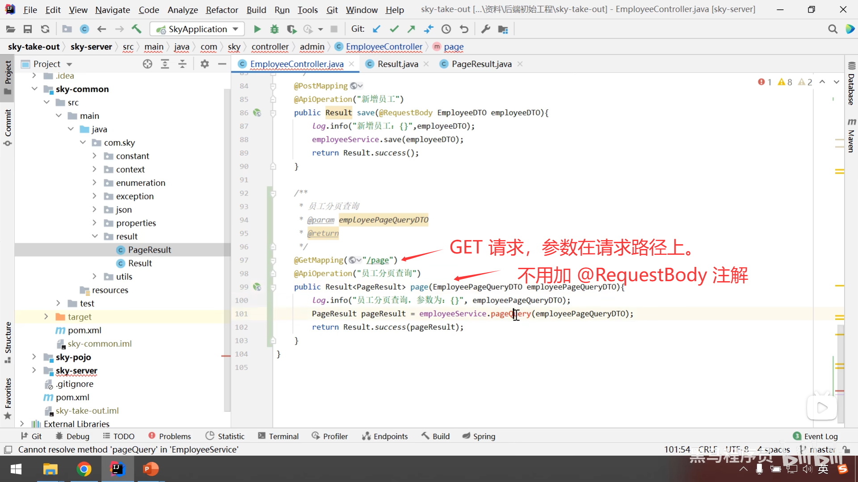
Task: Open the Refactor menu
Action: [x=222, y=9]
